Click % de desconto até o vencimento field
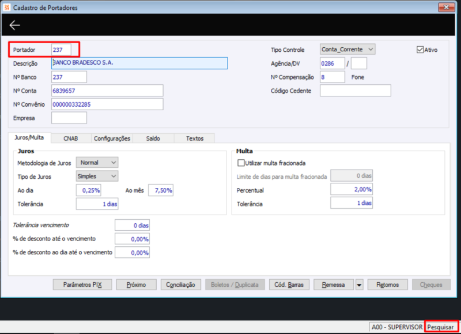The image size is (461, 334). (133, 239)
